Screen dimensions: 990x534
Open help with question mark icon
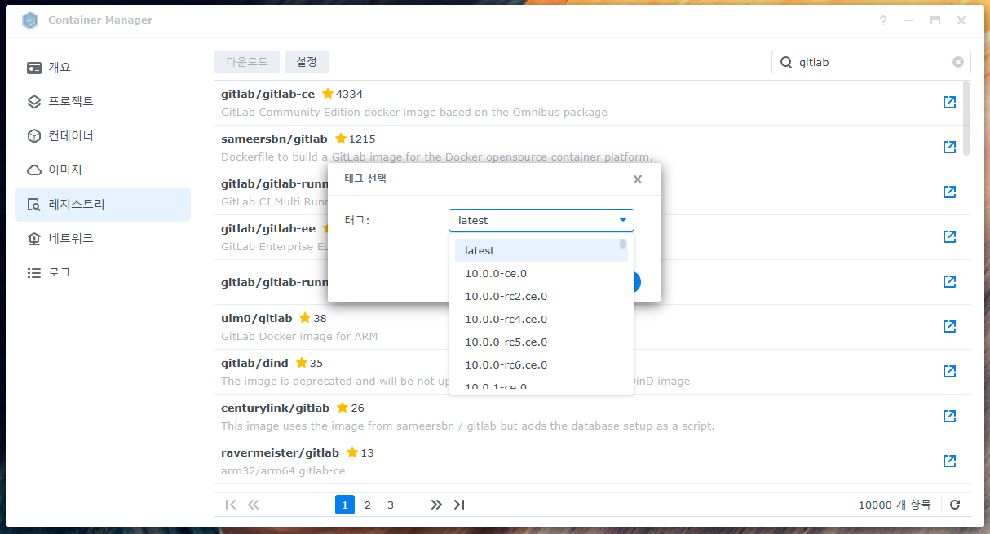click(883, 20)
